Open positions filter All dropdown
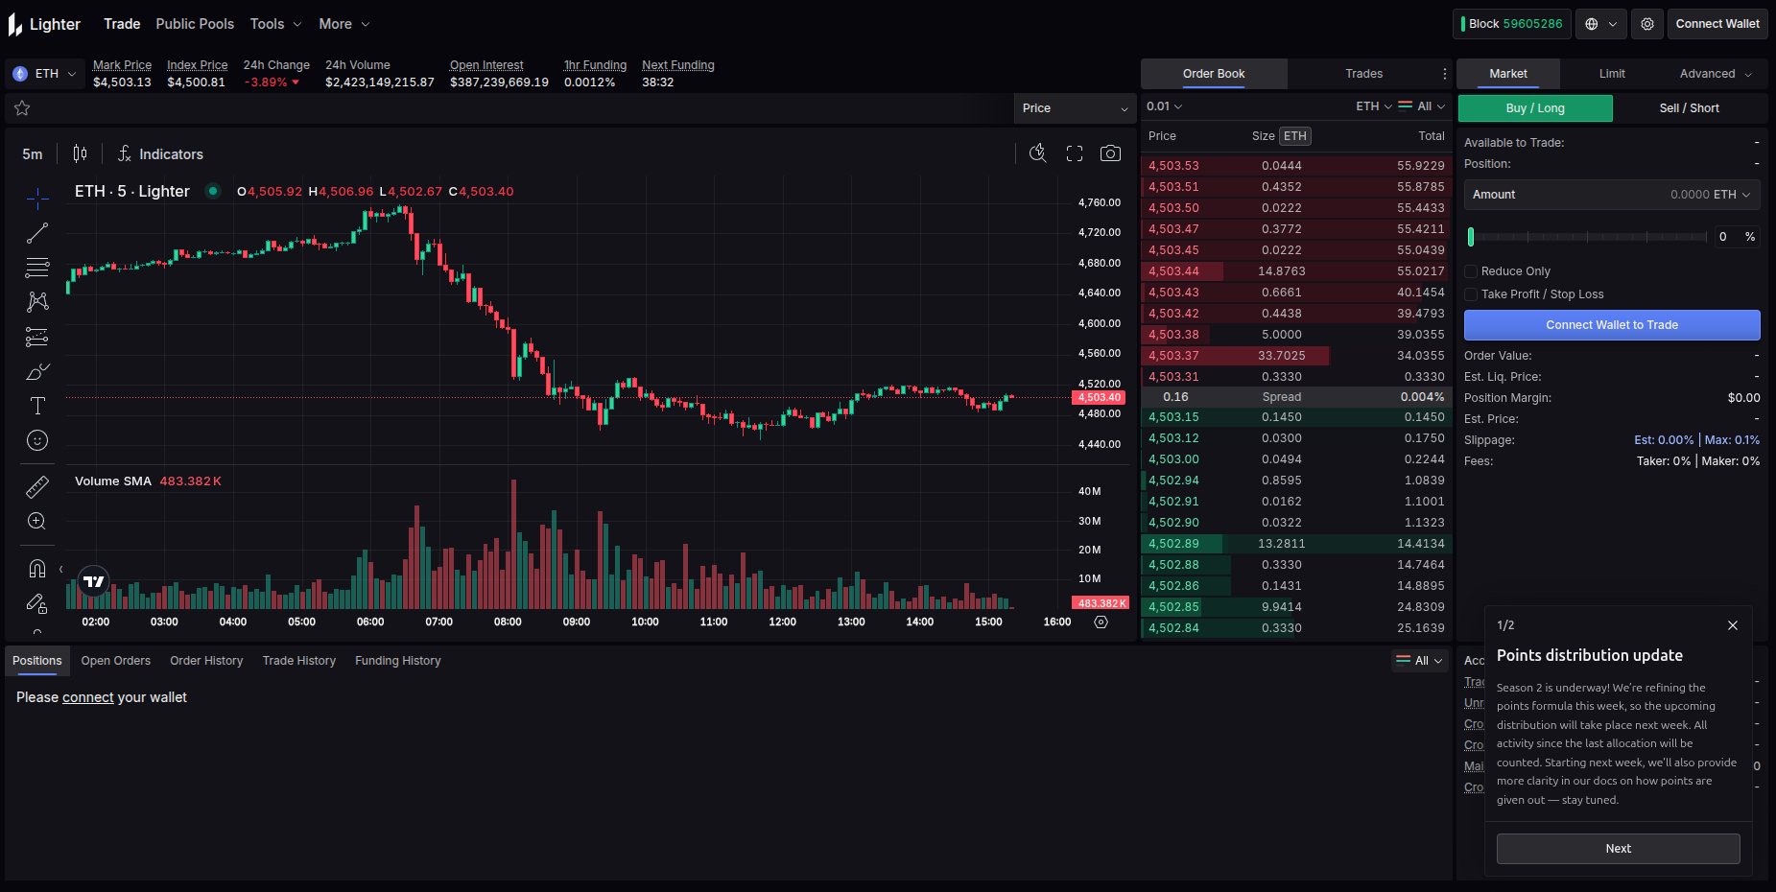Screen dimensions: 1776x892 coord(1420,661)
